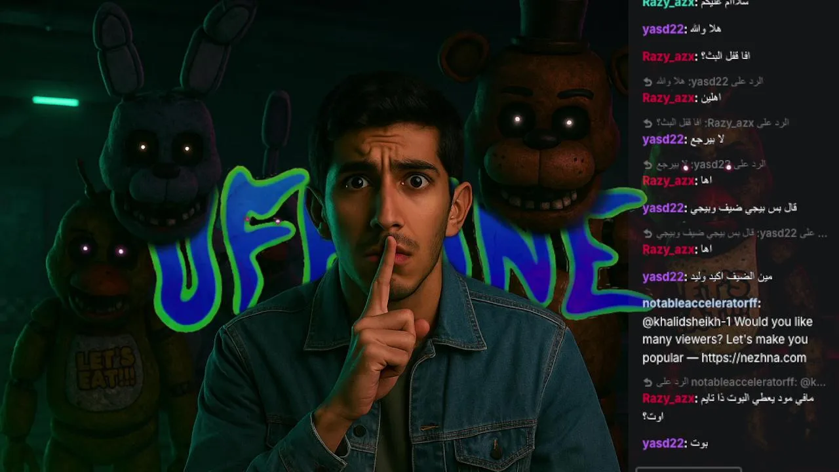Click the message text 'مافي مود يعطي البوت ذا تايم'
The width and height of the screenshot is (839, 472).
(x=757, y=399)
